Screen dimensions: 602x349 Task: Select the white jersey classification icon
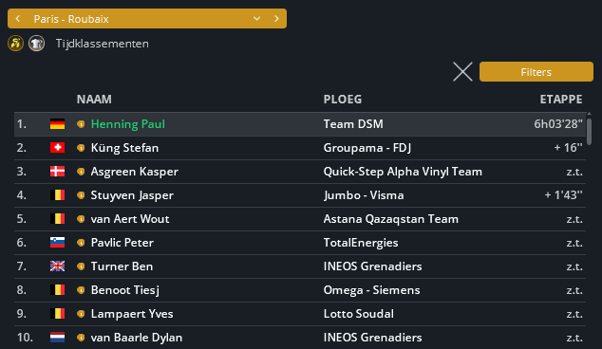tap(36, 44)
